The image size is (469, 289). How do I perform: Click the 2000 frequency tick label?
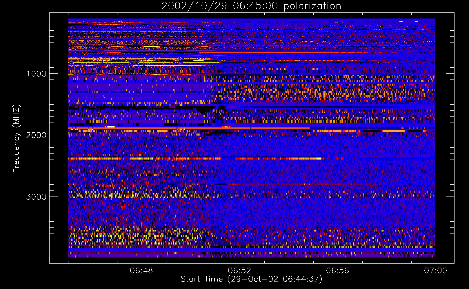pyautogui.click(x=36, y=135)
